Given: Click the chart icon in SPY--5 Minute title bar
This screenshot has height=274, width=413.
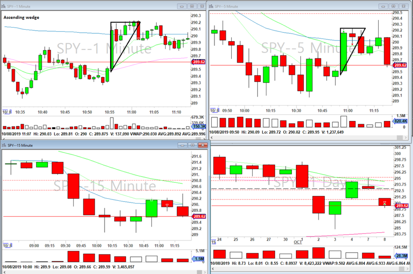Looking at the screenshot, I should click(211, 6).
